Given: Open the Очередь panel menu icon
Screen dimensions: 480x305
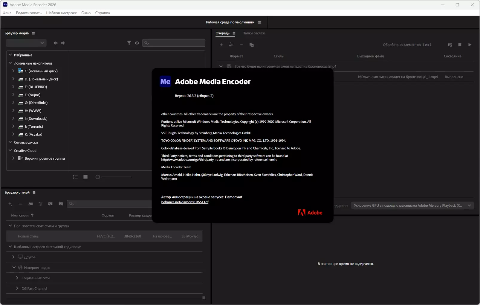Looking at the screenshot, I should pyautogui.click(x=234, y=33).
